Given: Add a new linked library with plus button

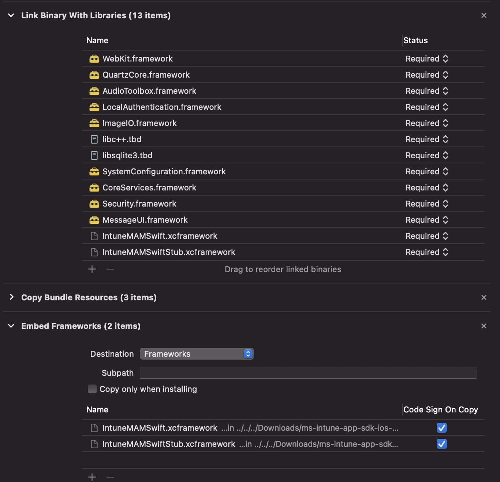Looking at the screenshot, I should (x=92, y=269).
